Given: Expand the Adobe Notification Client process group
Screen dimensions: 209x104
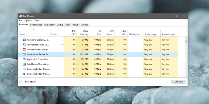Looking at the screenshot, I should [20, 45].
